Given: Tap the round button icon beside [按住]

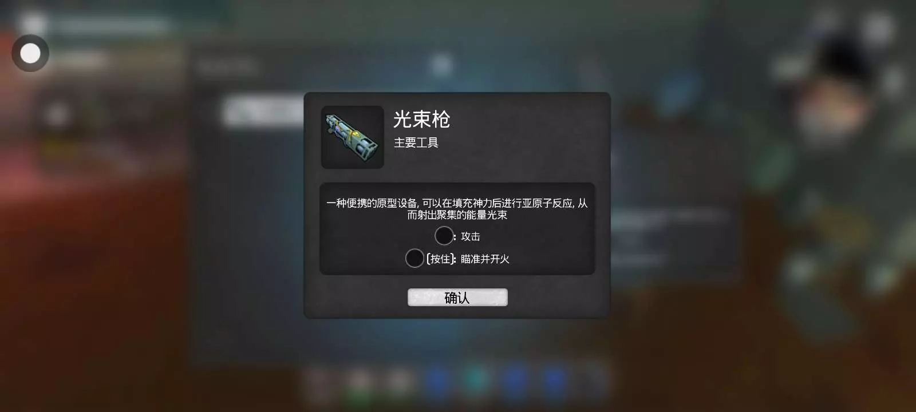Looking at the screenshot, I should (414, 258).
